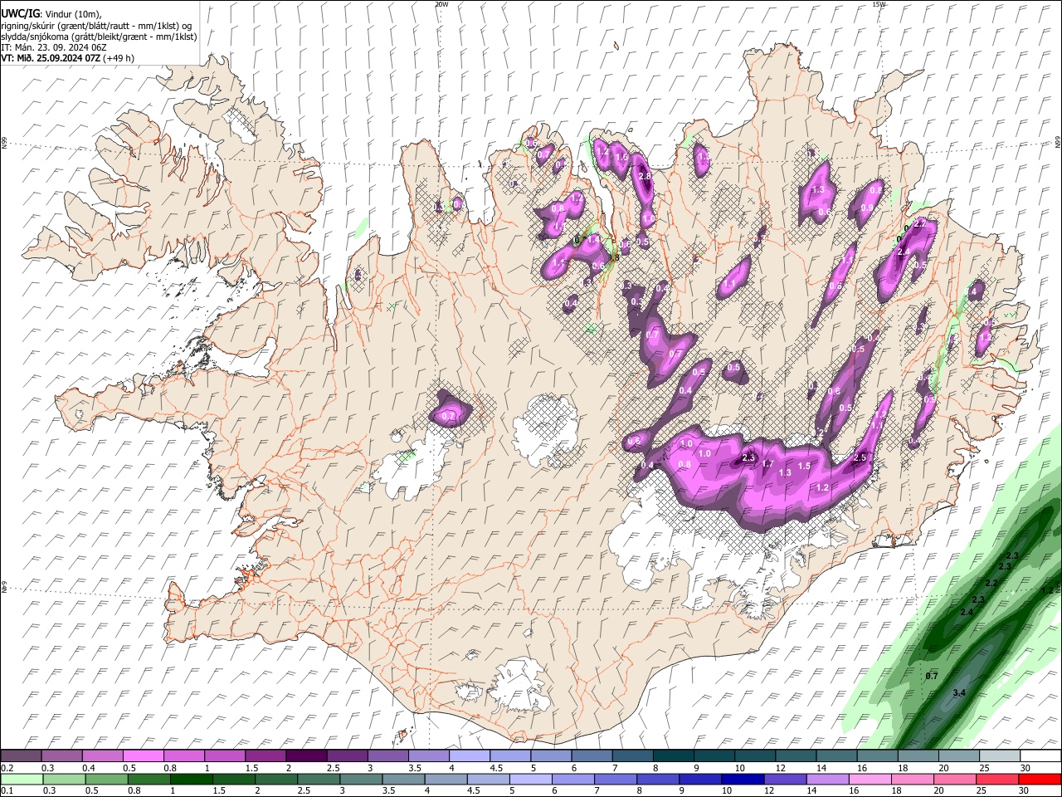Click lower legend swatch between 2.5 and 3
The width and height of the screenshot is (1062, 797).
(319, 779)
